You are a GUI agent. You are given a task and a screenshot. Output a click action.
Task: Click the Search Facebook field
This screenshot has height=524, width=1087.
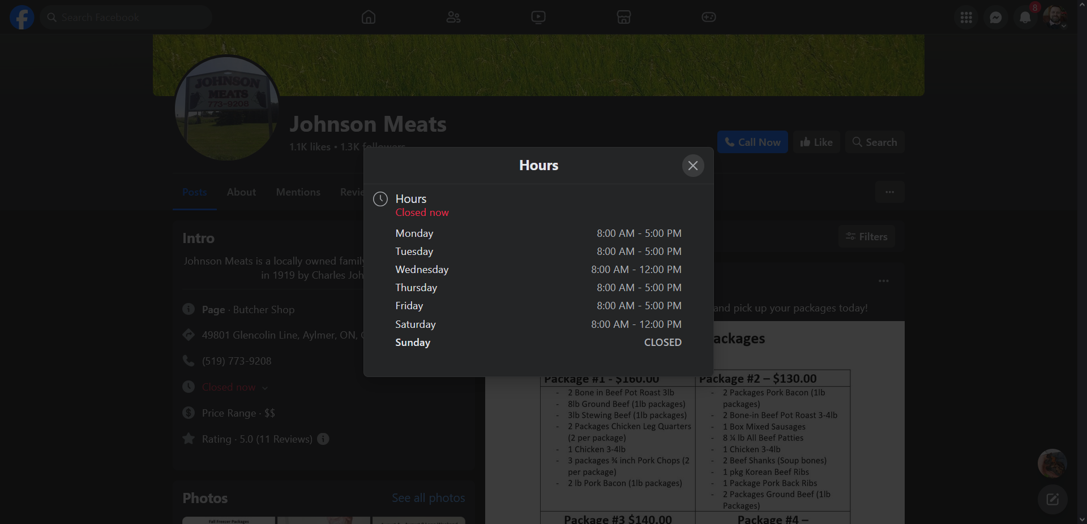(126, 18)
